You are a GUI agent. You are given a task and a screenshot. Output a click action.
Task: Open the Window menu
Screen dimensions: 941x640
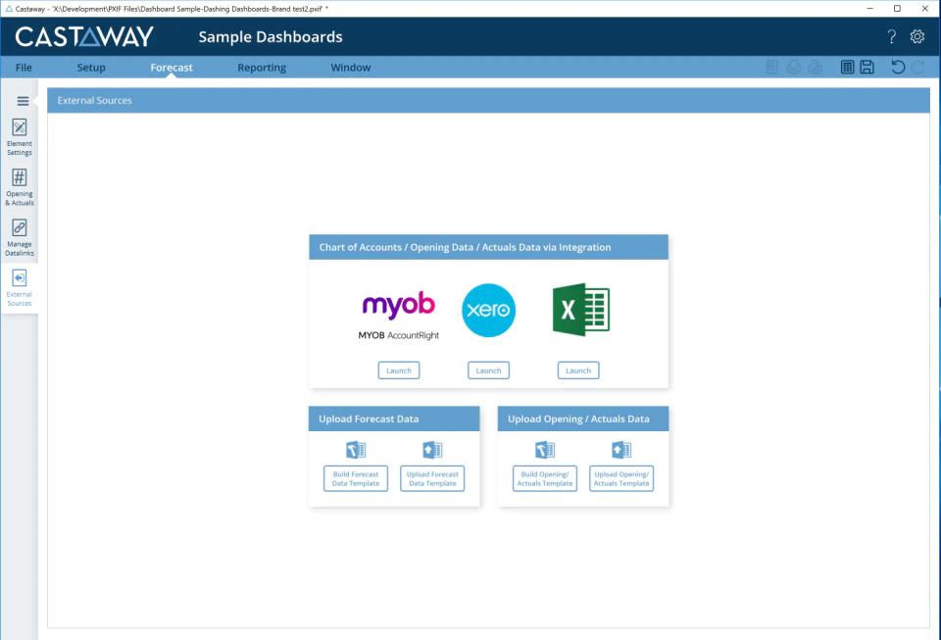[x=351, y=68]
